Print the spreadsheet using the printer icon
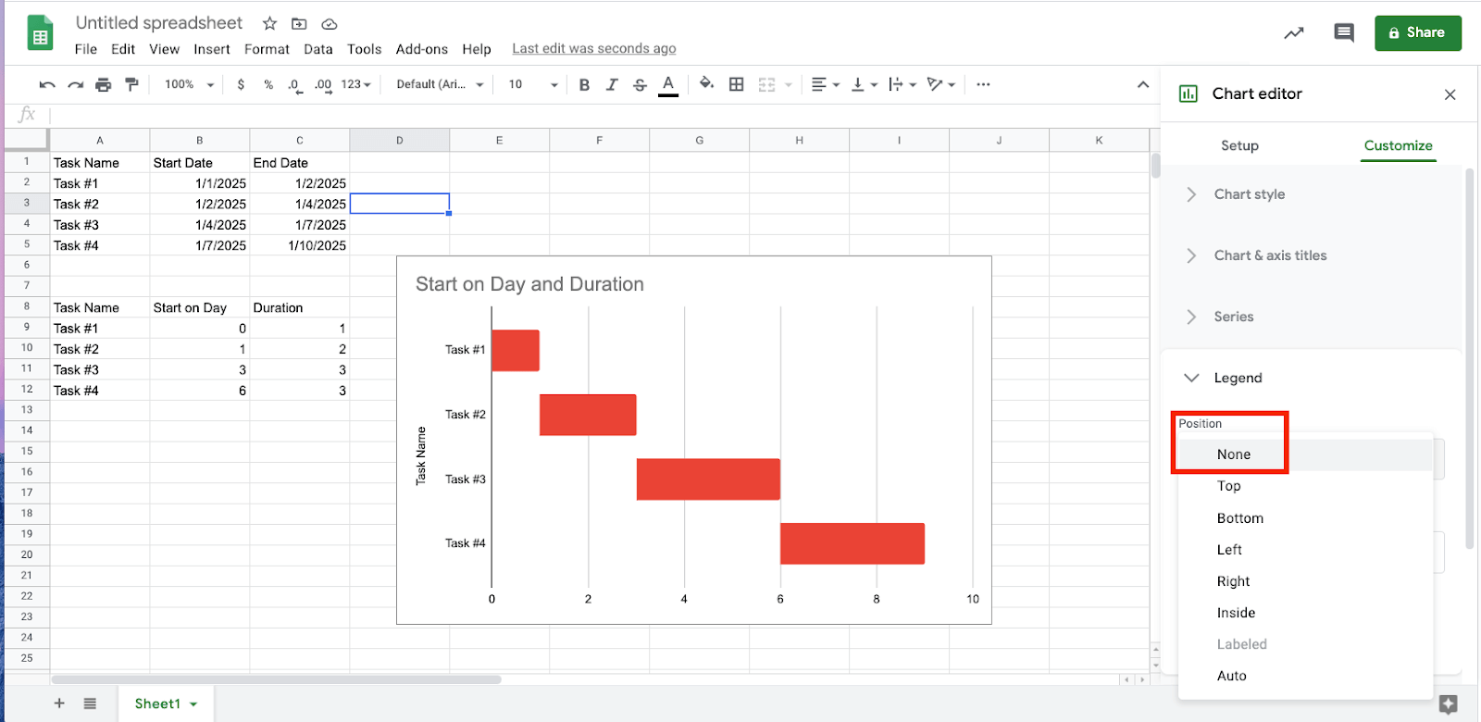 103,84
